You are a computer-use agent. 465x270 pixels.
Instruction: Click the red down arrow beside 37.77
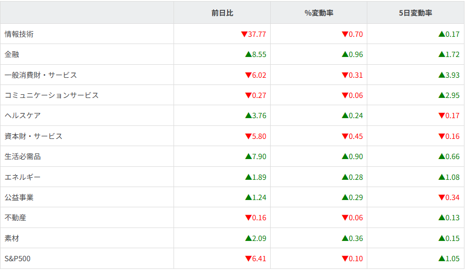coord(244,34)
